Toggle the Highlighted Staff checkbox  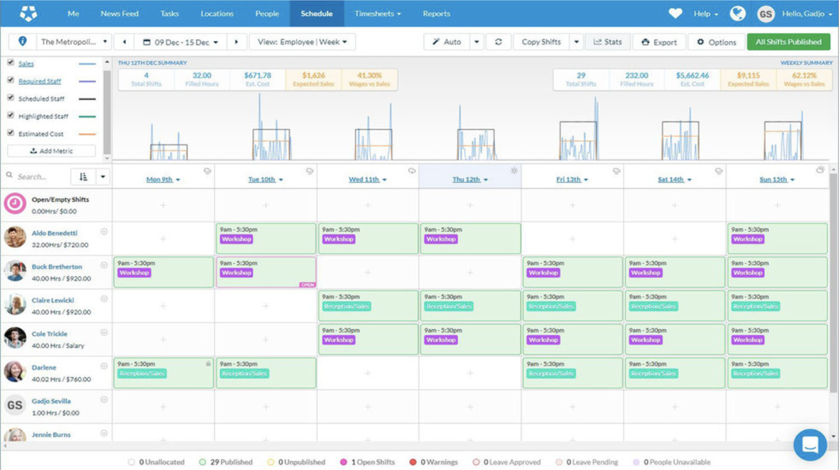10,115
